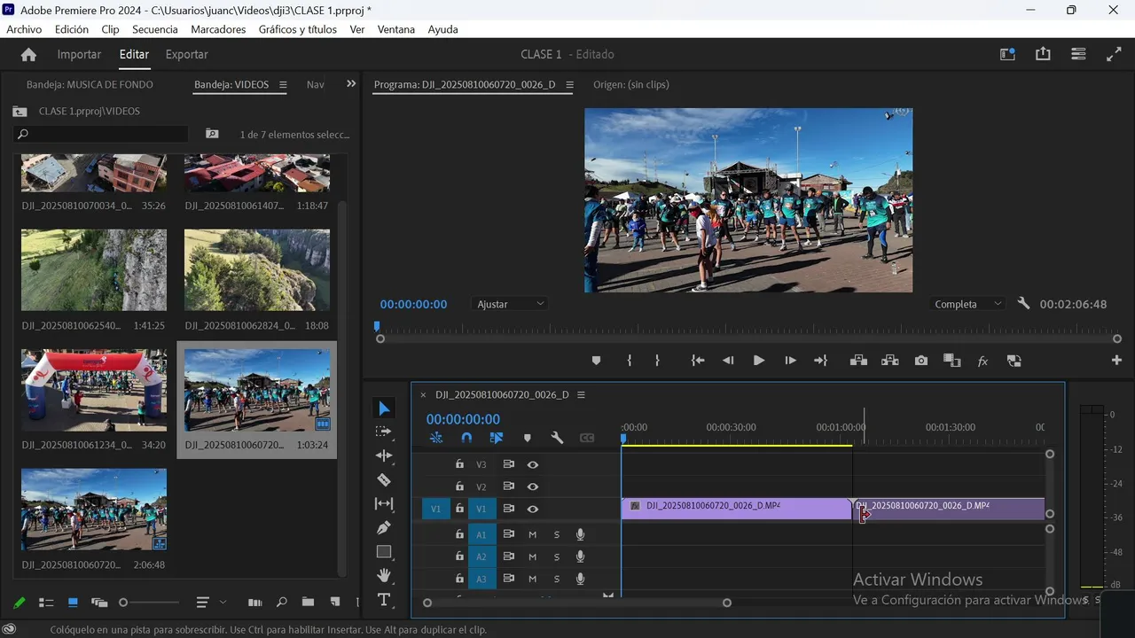The width and height of the screenshot is (1135, 638).
Task: Open the Secuencia menu
Action: pos(155,29)
